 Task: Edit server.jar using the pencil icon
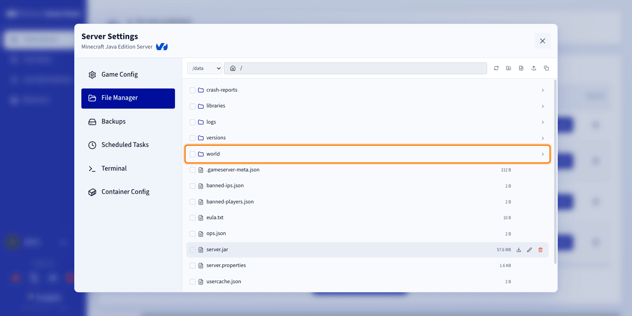529,250
